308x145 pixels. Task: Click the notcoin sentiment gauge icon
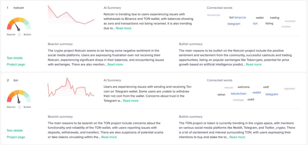(x=19, y=24)
